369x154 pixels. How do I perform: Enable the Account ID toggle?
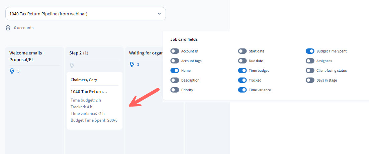175,51
